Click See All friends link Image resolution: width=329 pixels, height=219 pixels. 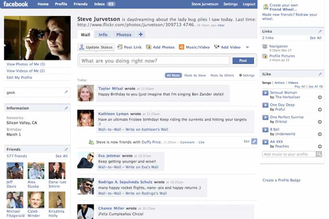point(61,156)
